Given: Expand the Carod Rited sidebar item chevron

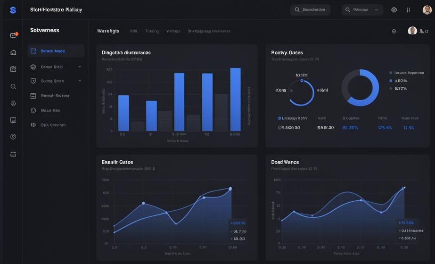Looking at the screenshot, I should [x=80, y=67].
